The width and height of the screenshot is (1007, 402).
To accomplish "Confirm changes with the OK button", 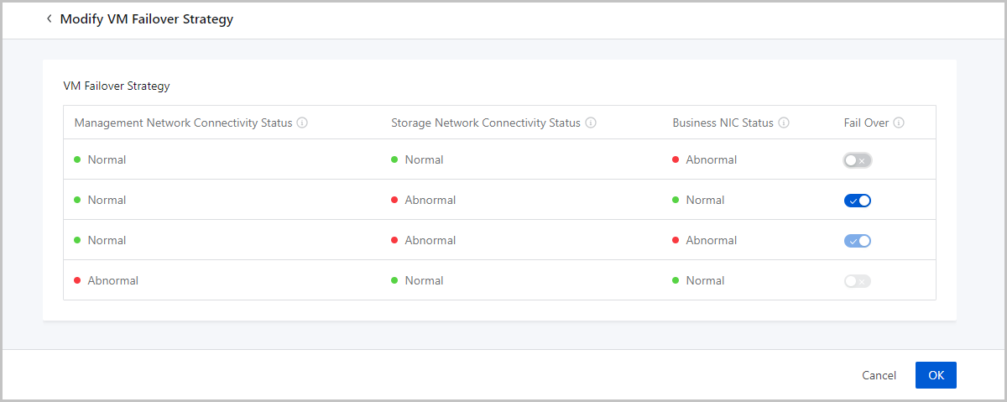I will pos(936,375).
